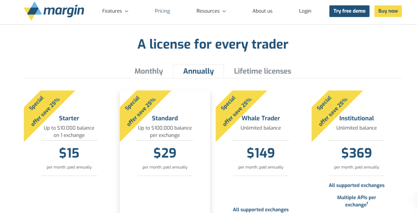Expand the Features dropdown menu
Image resolution: width=417 pixels, height=213 pixels.
click(x=115, y=11)
